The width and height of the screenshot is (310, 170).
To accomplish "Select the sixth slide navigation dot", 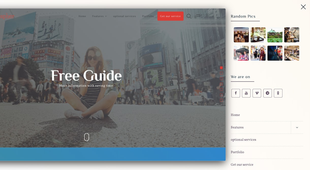I will click(221, 95).
